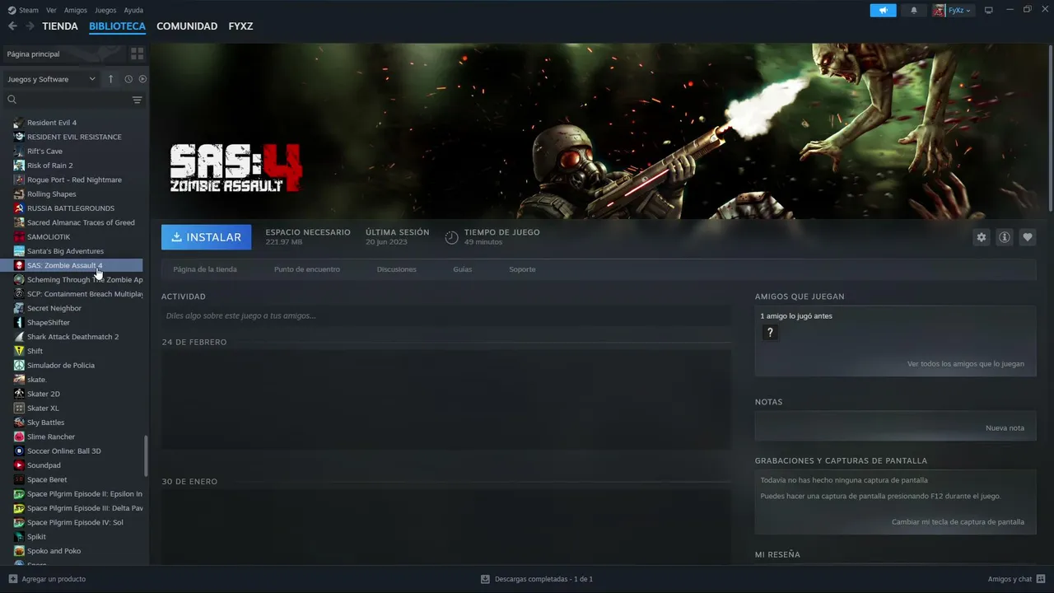
Task: Select SAS: Zombie Assault 4 in list
Action: point(72,265)
